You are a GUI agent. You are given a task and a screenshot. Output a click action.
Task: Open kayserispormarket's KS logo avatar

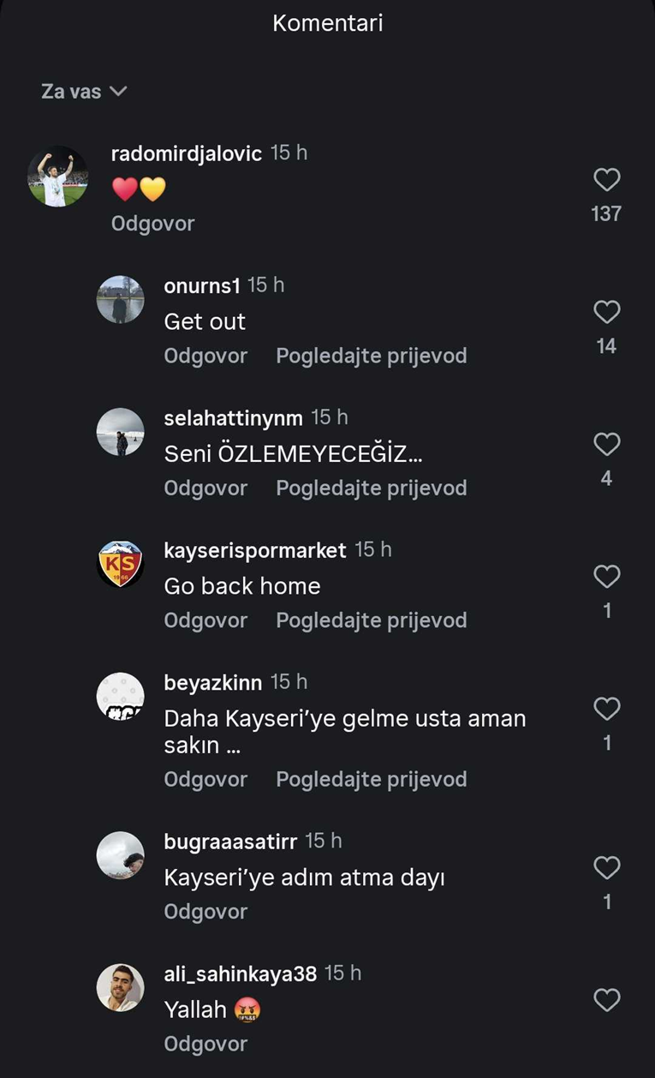coord(120,564)
